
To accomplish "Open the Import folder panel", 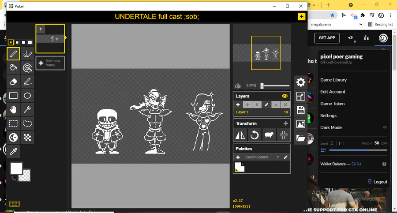I will [300, 138].
